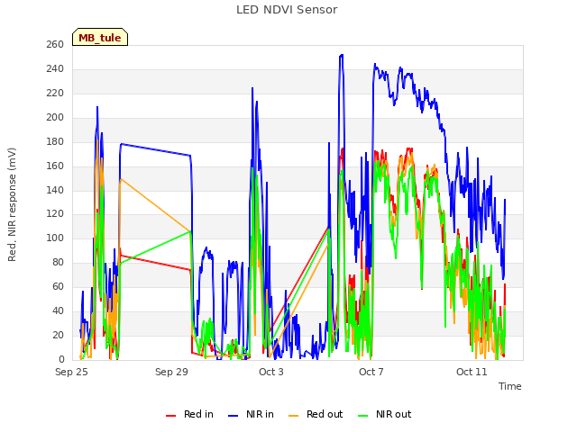Click the '240' y-axis tick label
This screenshot has width=577, height=432.
(x=55, y=69)
